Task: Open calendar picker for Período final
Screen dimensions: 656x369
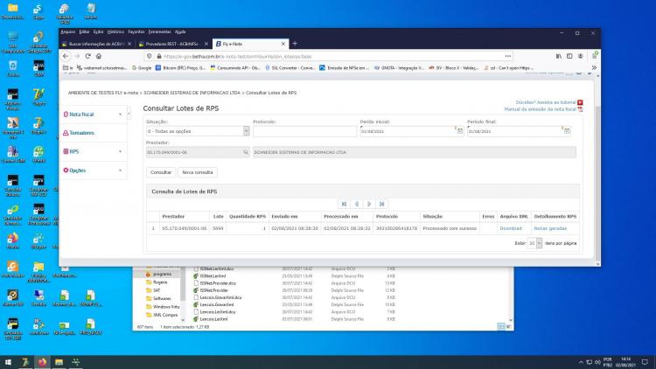Action: 567,131
